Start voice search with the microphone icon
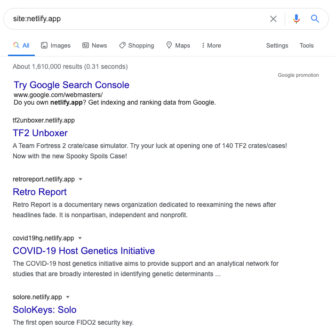This screenshot has width=335, height=336. 296,19
